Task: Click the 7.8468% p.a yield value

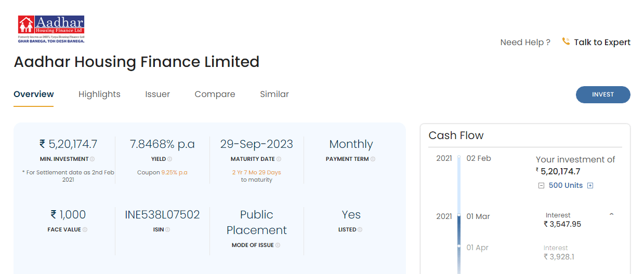Action: 162,144
